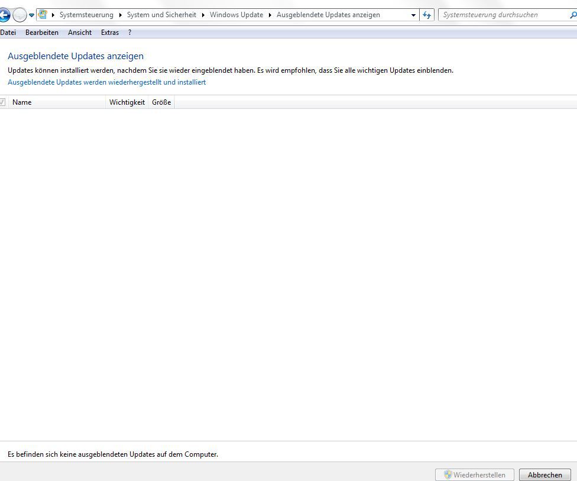Image resolution: width=577 pixels, height=481 pixels.
Task: Click the Abbrechen button
Action: pyautogui.click(x=545, y=474)
